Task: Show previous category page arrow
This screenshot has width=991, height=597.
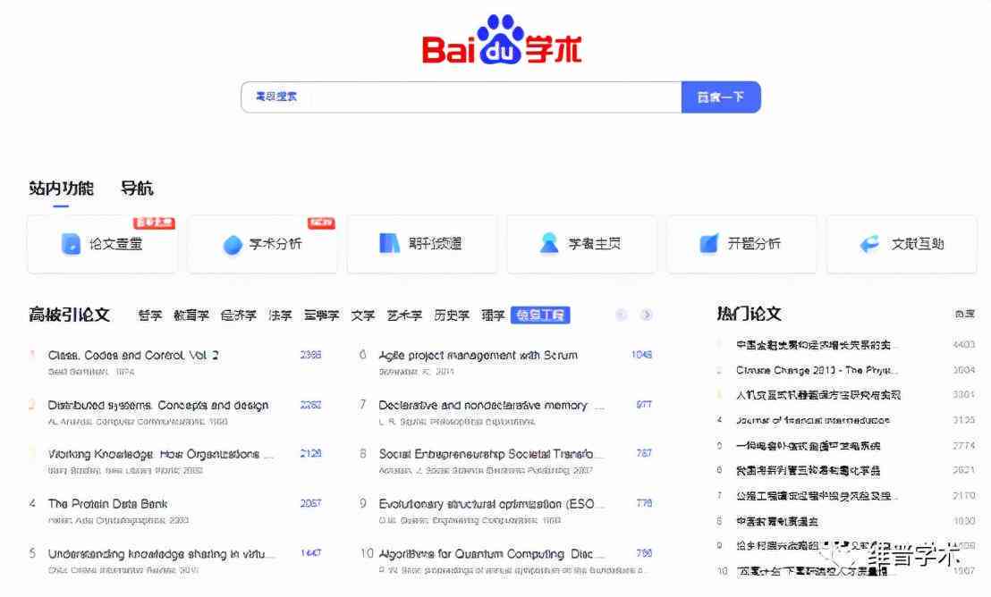Action: click(x=622, y=315)
